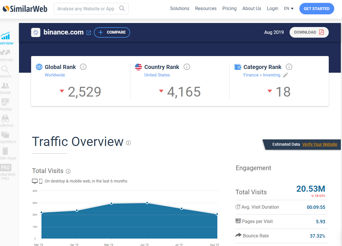Click the Finance > Investing category link
The width and height of the screenshot is (342, 246).
262,75
